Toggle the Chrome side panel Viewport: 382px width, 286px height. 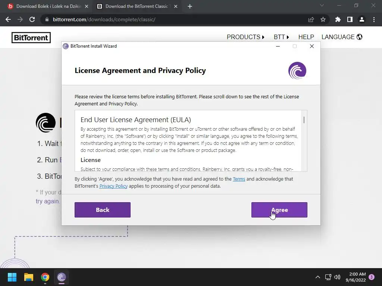point(350,19)
